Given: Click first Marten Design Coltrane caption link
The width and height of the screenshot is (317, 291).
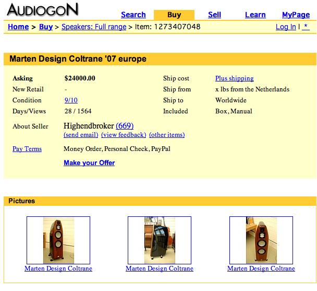Looking at the screenshot, I should (58, 269).
